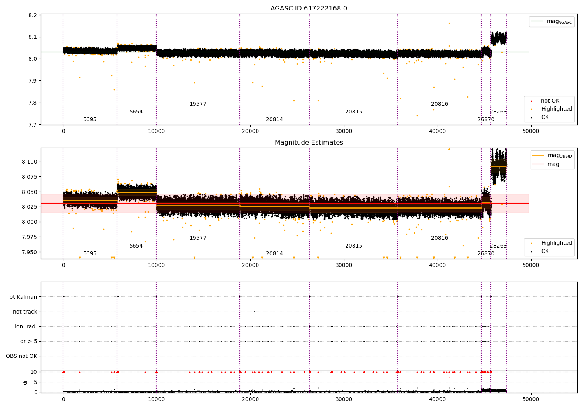Click obsid label "19577" in the AGASC ID plot
This screenshot has height=408, width=583.
[x=198, y=104]
